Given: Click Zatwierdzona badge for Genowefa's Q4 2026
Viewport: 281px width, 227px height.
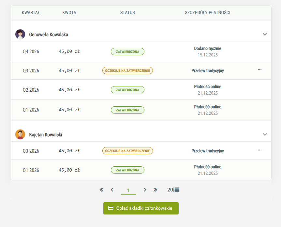Looking at the screenshot, I should [x=127, y=52].
